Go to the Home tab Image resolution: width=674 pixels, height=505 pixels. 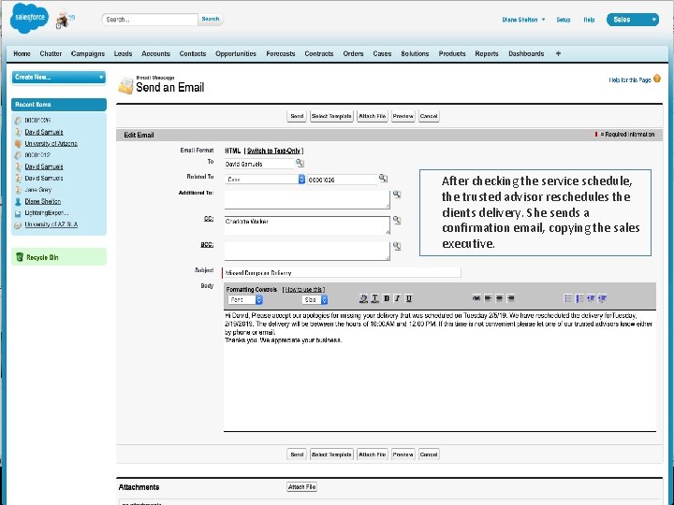(x=22, y=53)
